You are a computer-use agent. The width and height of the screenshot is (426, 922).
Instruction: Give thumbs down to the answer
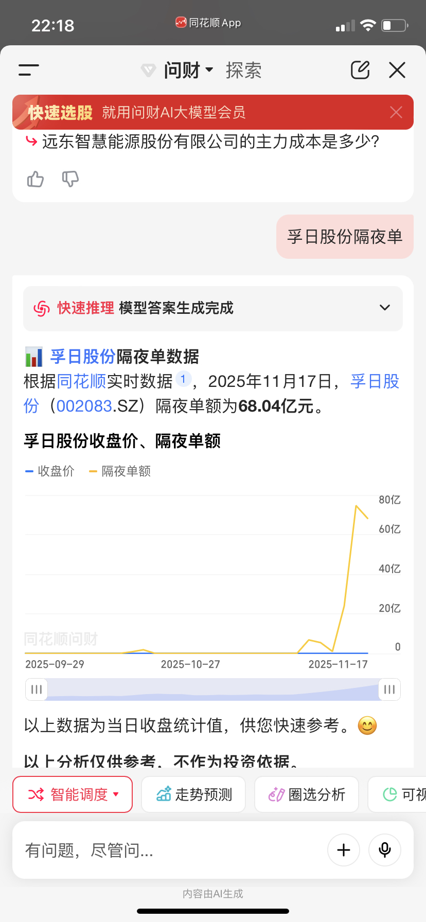pyautogui.click(x=70, y=179)
